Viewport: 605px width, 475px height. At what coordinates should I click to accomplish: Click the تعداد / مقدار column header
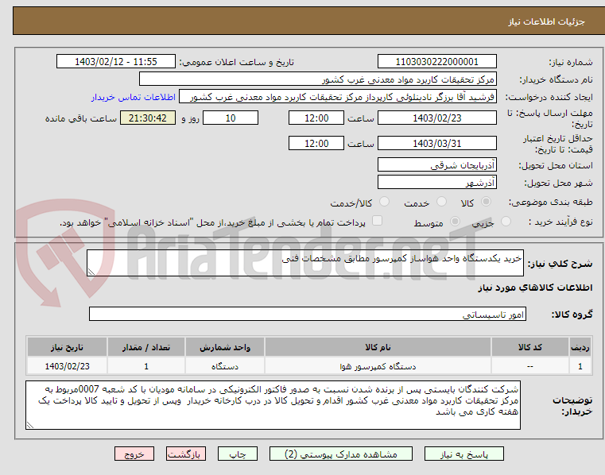tap(145, 347)
